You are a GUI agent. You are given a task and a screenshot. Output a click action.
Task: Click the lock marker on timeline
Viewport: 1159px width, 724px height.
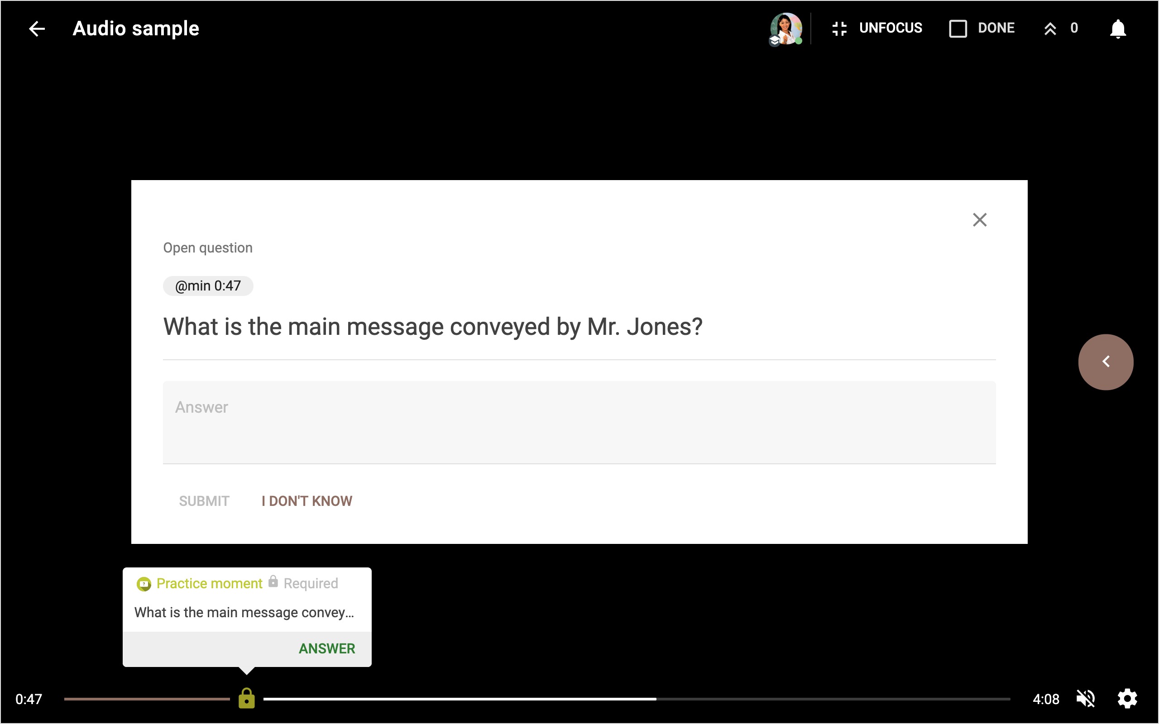pyautogui.click(x=247, y=699)
